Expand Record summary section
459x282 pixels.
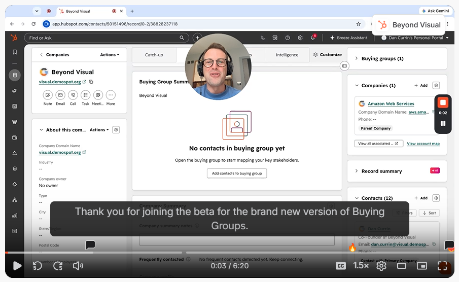click(x=356, y=171)
